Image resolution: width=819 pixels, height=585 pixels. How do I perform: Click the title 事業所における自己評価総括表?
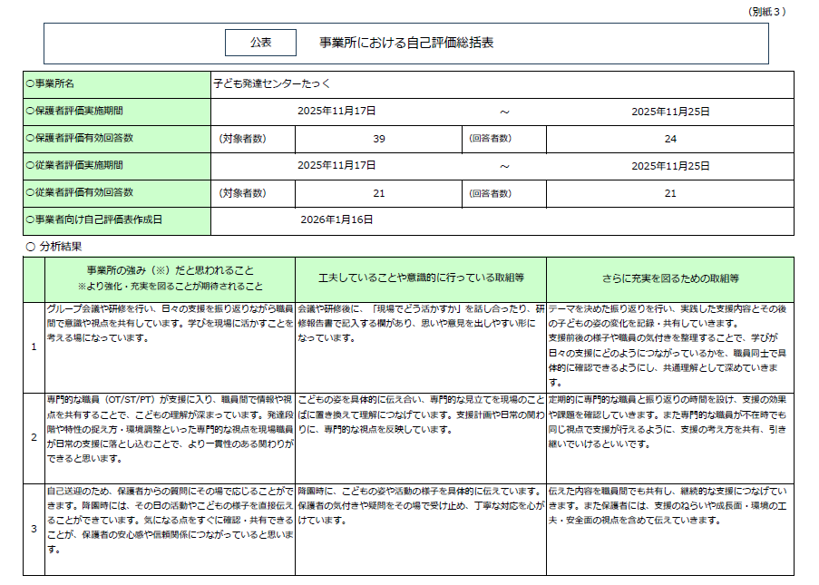coord(405,43)
